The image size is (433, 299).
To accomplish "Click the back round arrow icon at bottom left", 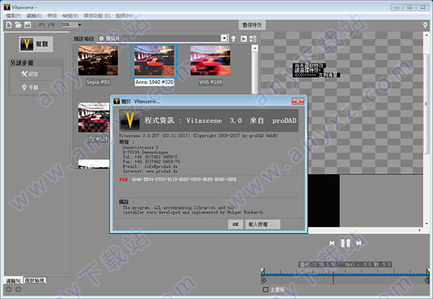I will 9,289.
